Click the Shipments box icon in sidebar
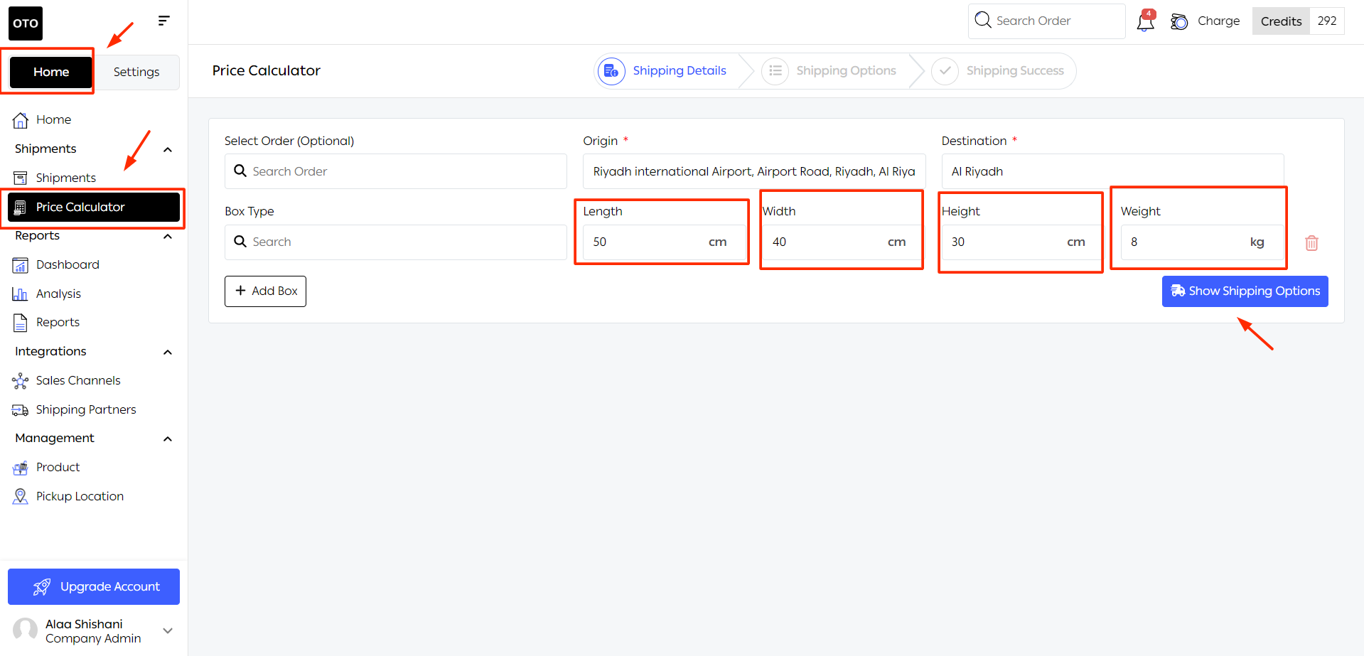The width and height of the screenshot is (1364, 656). [21, 178]
